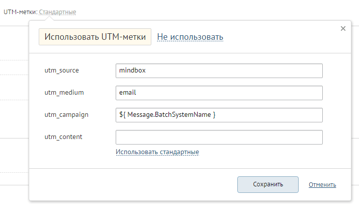The width and height of the screenshot is (359, 207).
Task: Click the "email" text value
Action: [127, 93]
